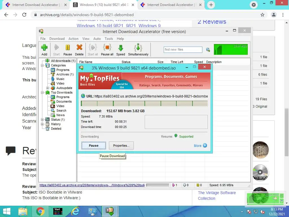This screenshot has width=289, height=217.
Task: Click the Start toolbar icon
Action: pyautogui.click(x=56, y=50)
